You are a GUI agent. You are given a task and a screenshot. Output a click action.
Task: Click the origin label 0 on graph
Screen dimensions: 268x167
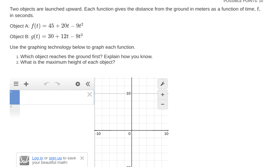click(x=129, y=134)
